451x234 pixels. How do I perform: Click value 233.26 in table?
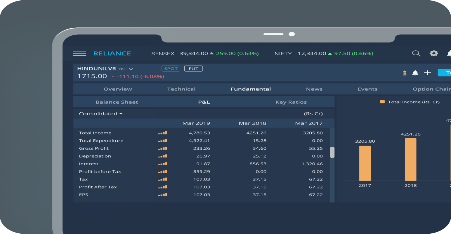tap(202, 148)
